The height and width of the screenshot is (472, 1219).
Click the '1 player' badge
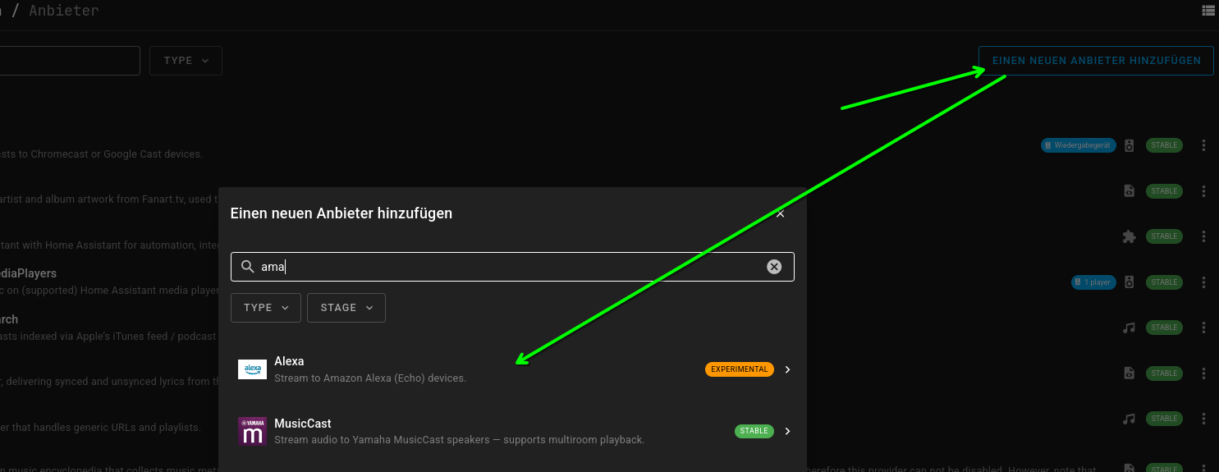pyautogui.click(x=1093, y=282)
